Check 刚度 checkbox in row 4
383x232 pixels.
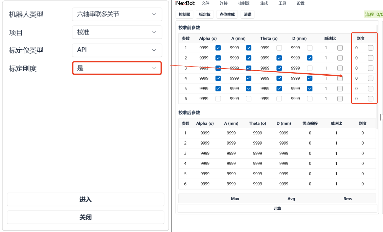click(x=370, y=78)
